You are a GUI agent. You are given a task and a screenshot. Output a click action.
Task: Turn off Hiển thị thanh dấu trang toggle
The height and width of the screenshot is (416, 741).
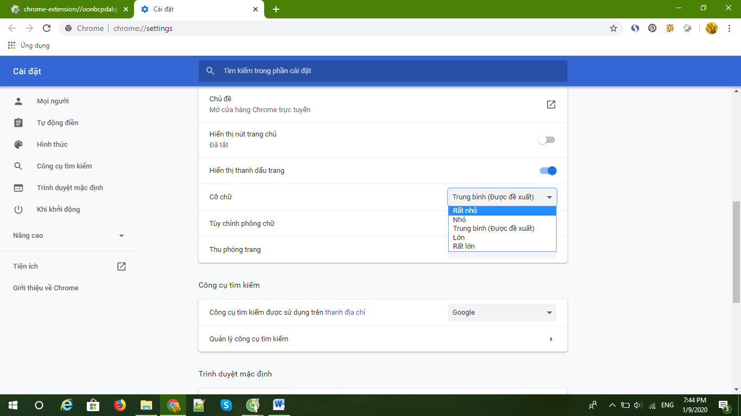pyautogui.click(x=548, y=171)
